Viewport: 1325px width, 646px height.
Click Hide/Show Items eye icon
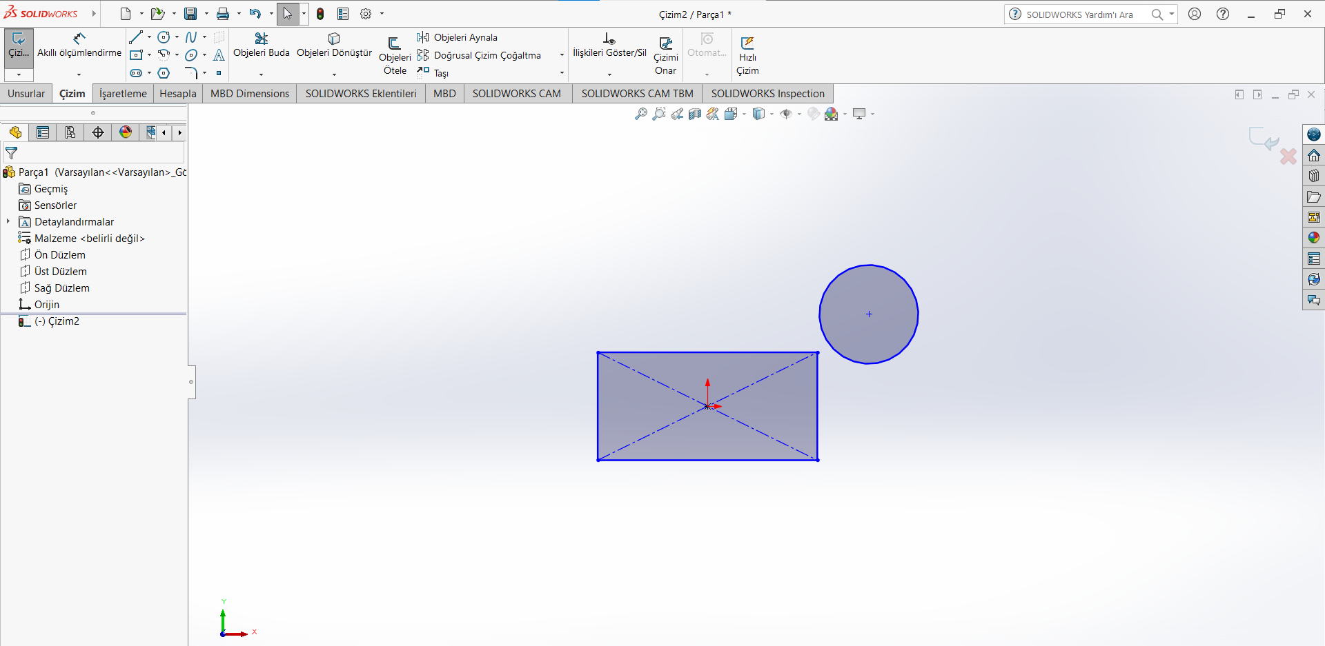[x=786, y=114]
